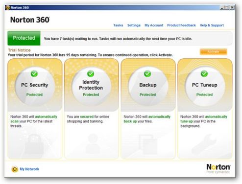Click the PC Security green checkmark icon
Image resolution: width=242 pixels, height=184 pixels.
pos(34,74)
